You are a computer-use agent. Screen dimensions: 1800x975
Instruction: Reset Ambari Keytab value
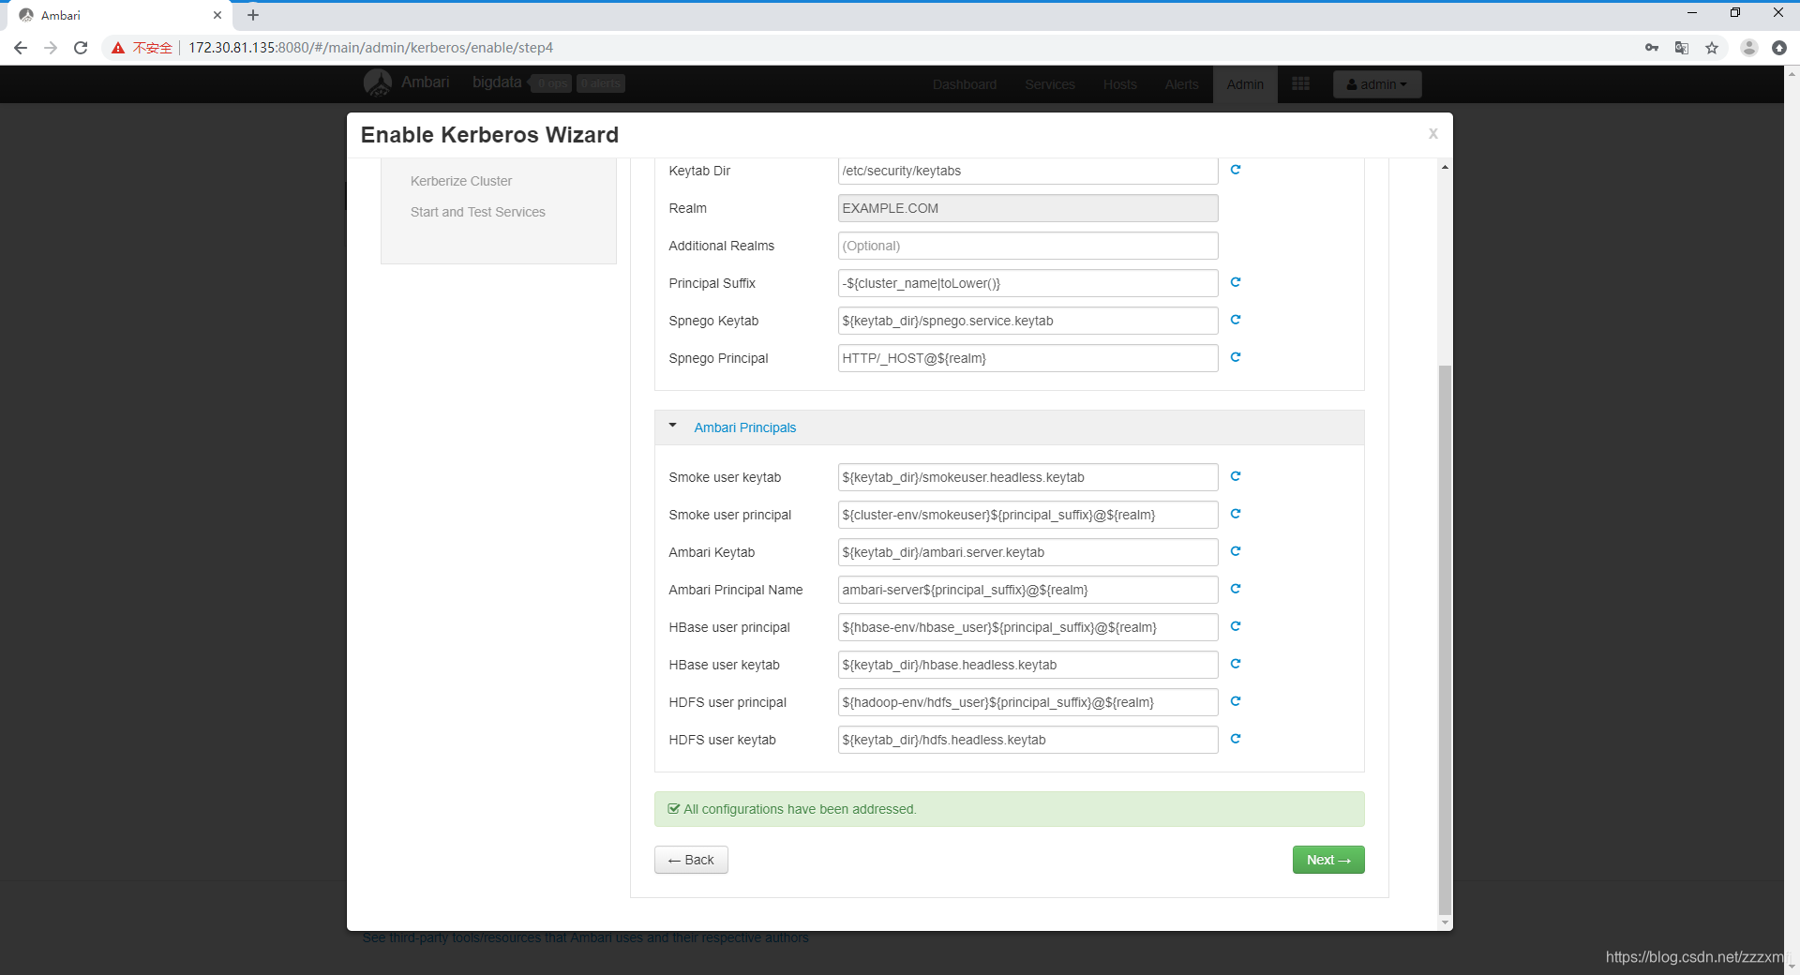tap(1236, 551)
